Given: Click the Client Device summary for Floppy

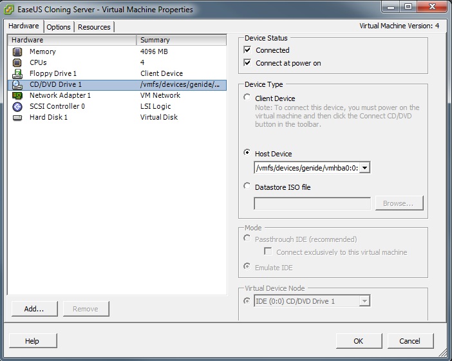Looking at the screenshot, I should click(x=162, y=73).
